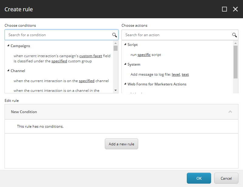Focus the Search for a condition field

(x=62, y=35)
